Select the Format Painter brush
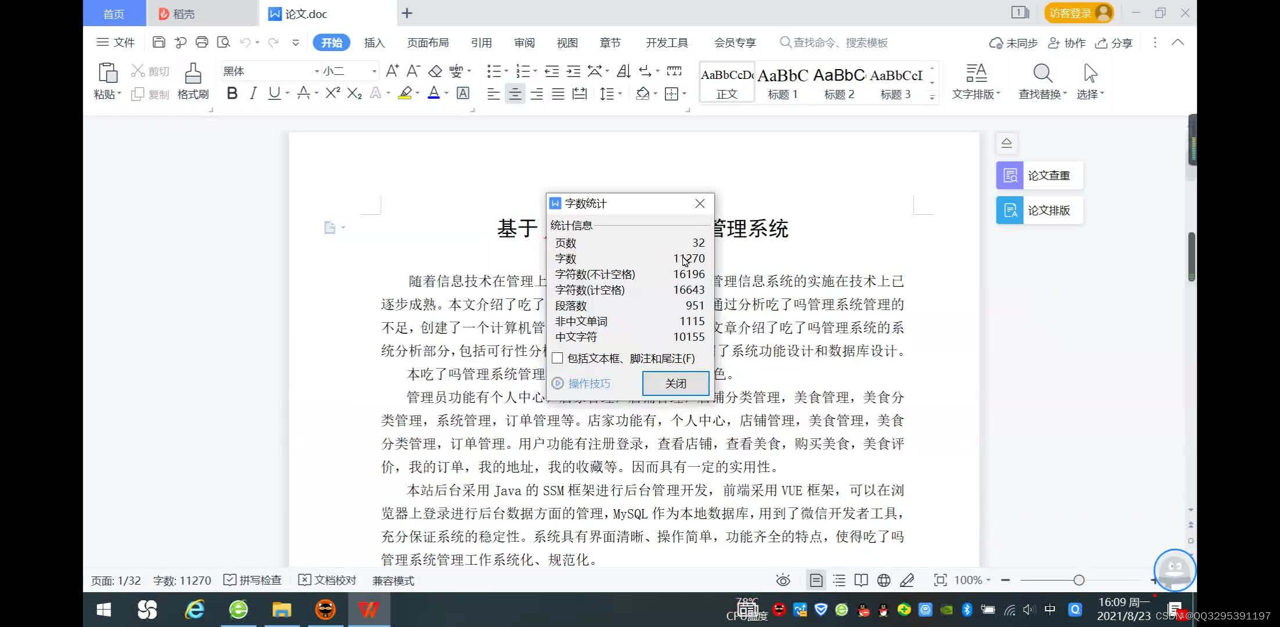This screenshot has height=627, width=1280. coord(193,73)
